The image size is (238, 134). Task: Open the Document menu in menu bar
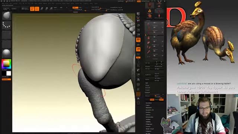pos(15,3)
